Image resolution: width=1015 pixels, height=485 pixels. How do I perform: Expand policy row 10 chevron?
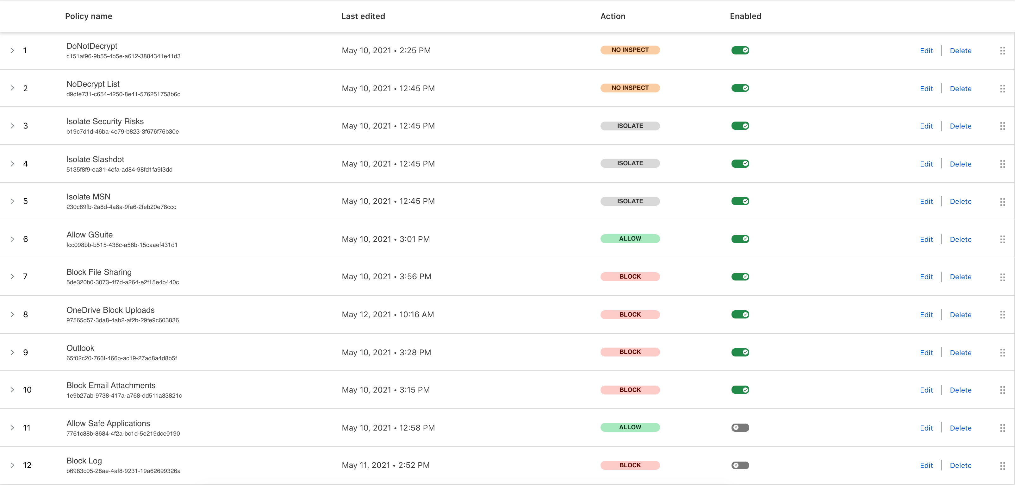tap(12, 390)
